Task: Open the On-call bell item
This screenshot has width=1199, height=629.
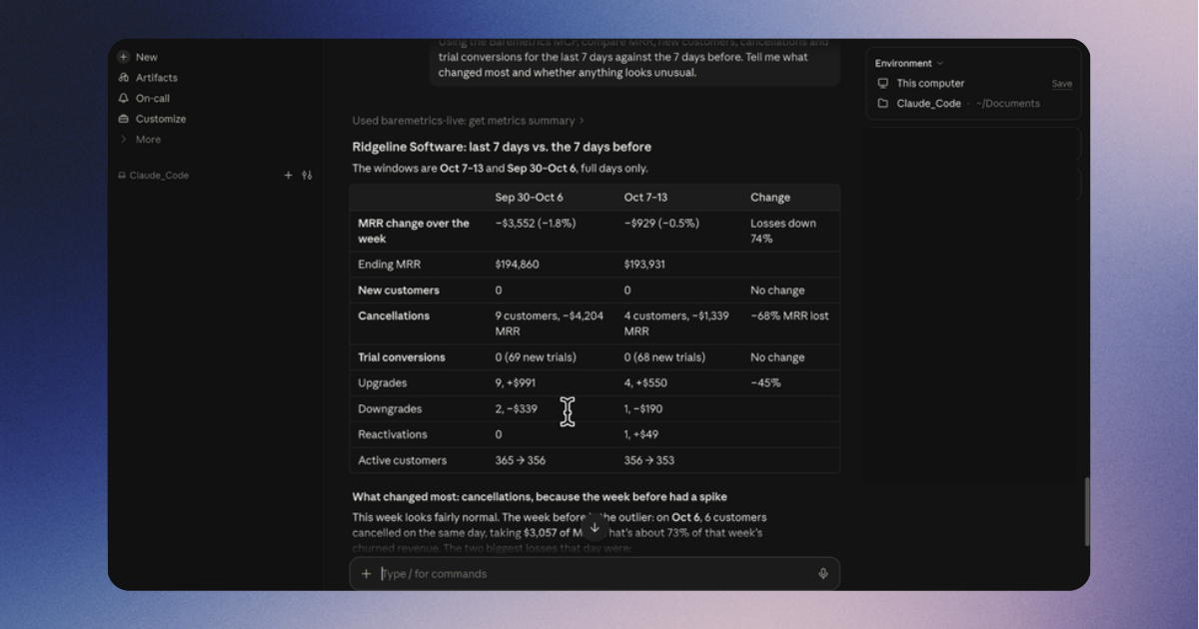Action: (144, 99)
